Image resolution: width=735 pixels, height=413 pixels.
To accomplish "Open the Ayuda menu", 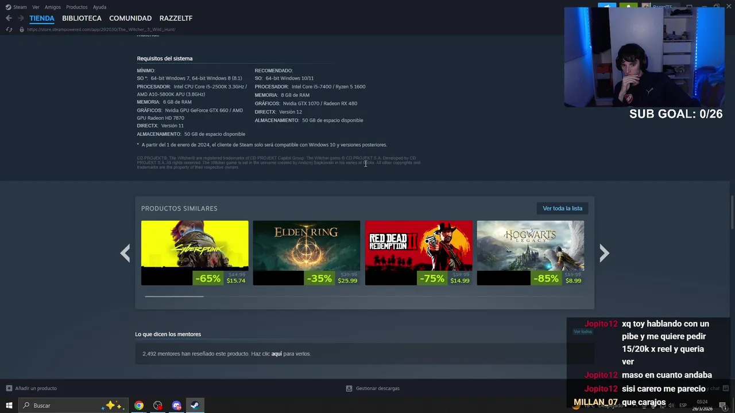I will [x=99, y=7].
